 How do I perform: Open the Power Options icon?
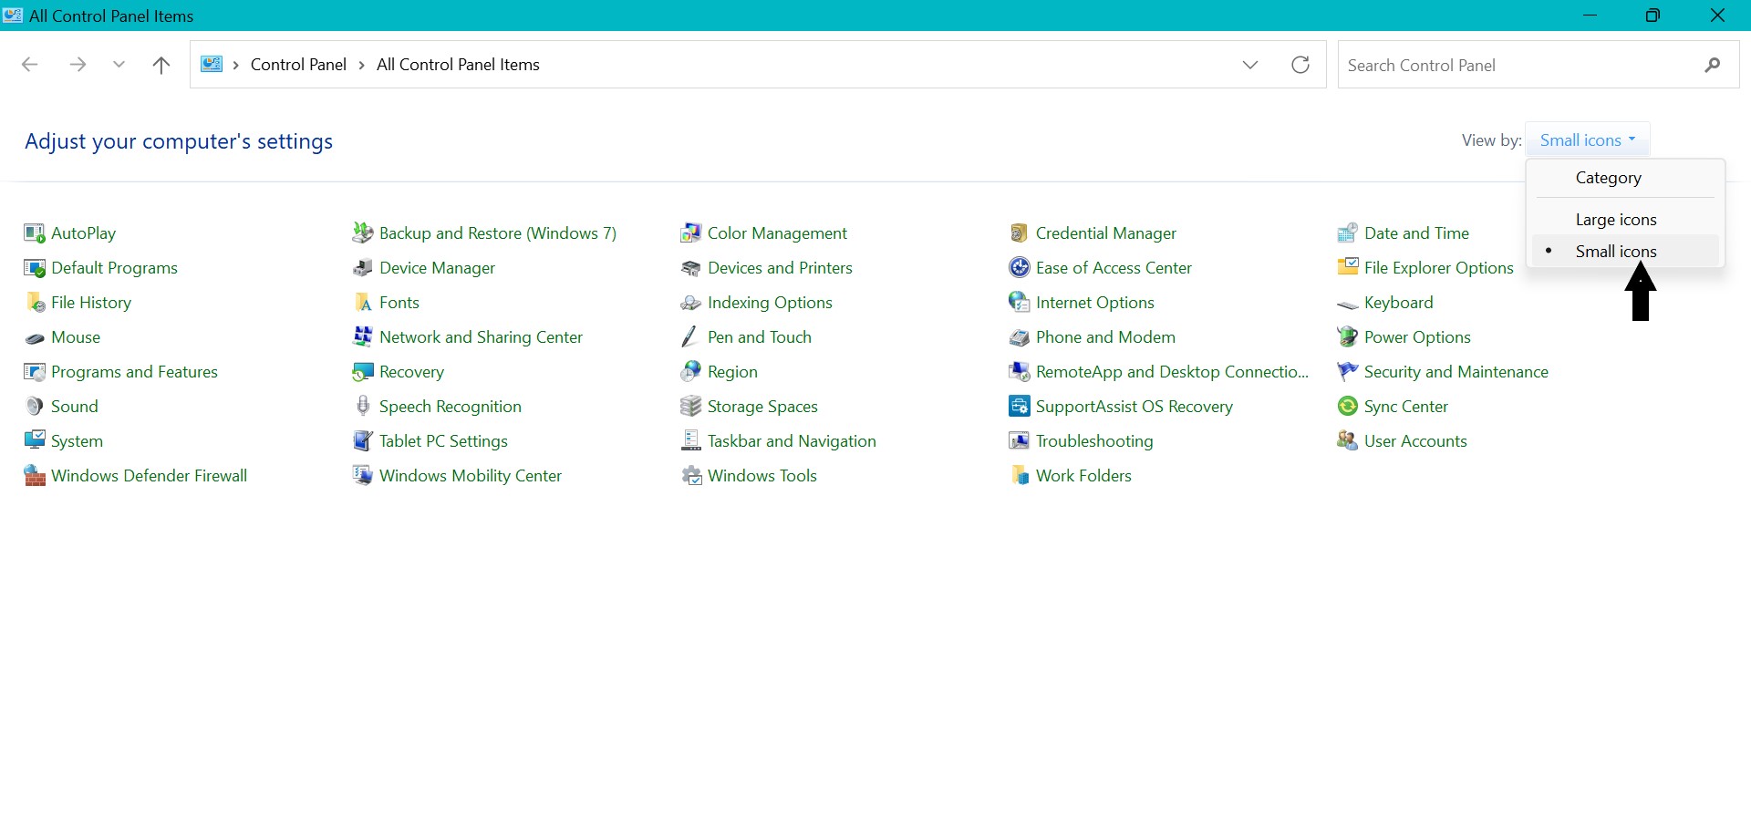(1348, 337)
